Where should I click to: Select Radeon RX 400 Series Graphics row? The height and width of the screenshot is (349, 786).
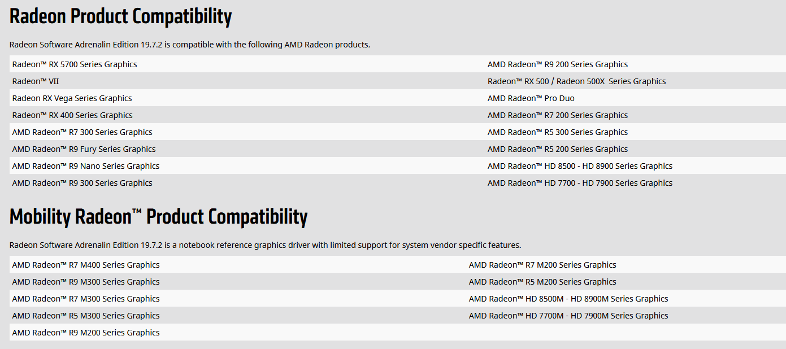pos(72,115)
